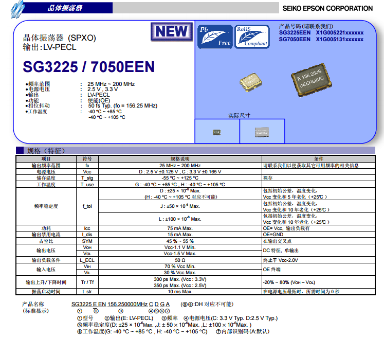
Task: Click the NEW badge icon
Action: [x=172, y=31]
